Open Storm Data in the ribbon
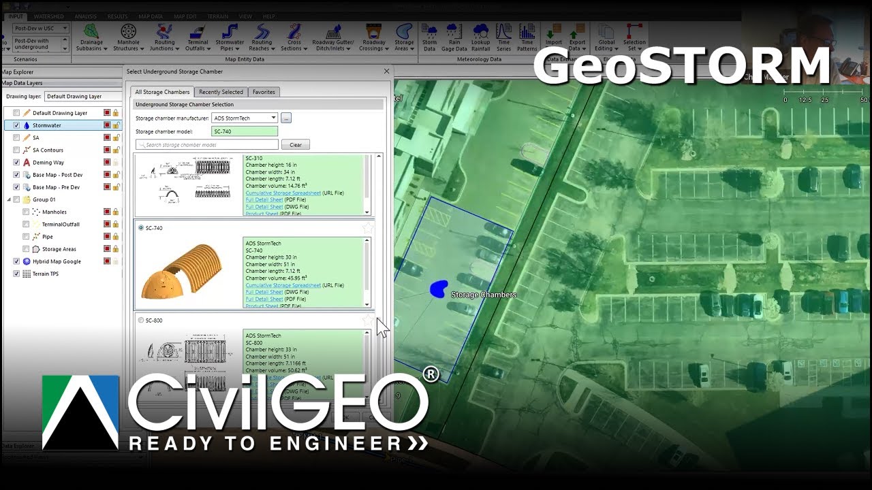Image resolution: width=872 pixels, height=490 pixels. tap(429, 37)
